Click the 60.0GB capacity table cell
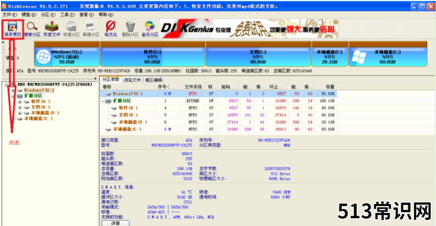436x226 pixels. [x=328, y=129]
